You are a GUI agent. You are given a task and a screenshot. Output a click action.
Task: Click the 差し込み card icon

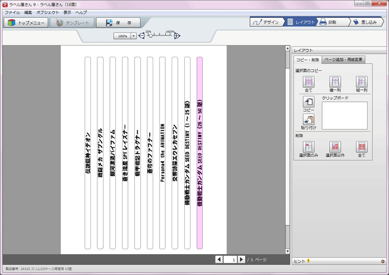356,22
